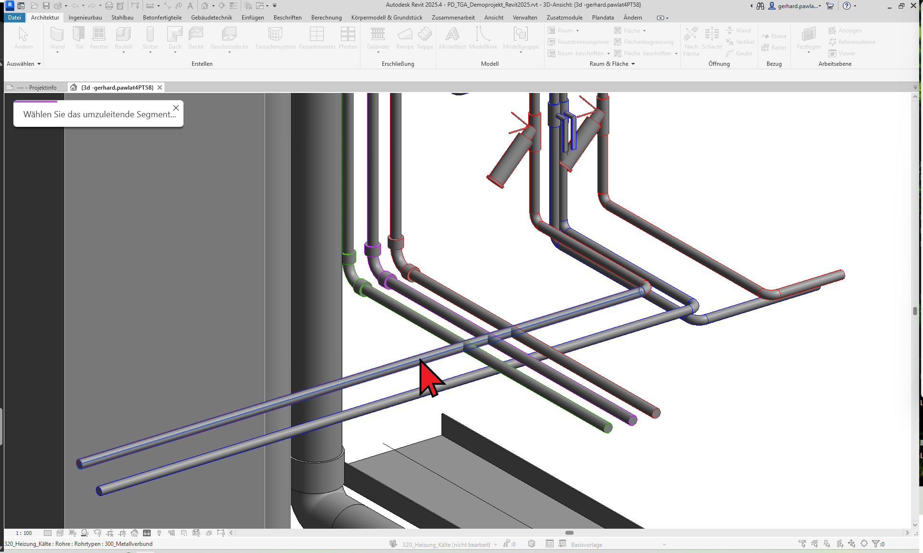
Task: Toggle the Select Links status bar option
Action: tap(802, 544)
